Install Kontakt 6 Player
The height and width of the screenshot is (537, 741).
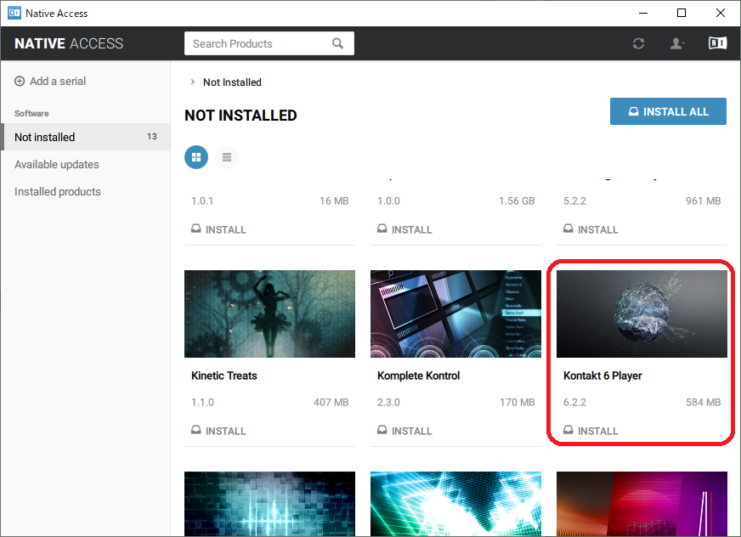[x=591, y=431]
